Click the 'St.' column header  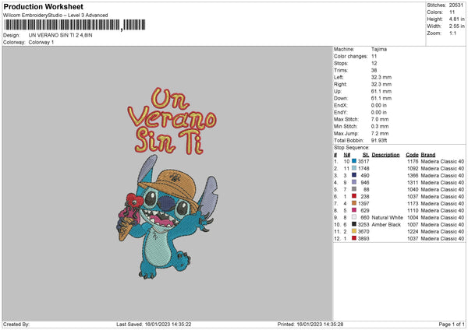366,155
